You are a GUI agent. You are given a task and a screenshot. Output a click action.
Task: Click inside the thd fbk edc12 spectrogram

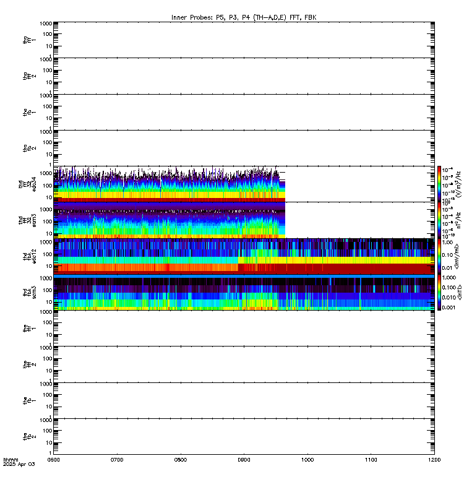244,256
